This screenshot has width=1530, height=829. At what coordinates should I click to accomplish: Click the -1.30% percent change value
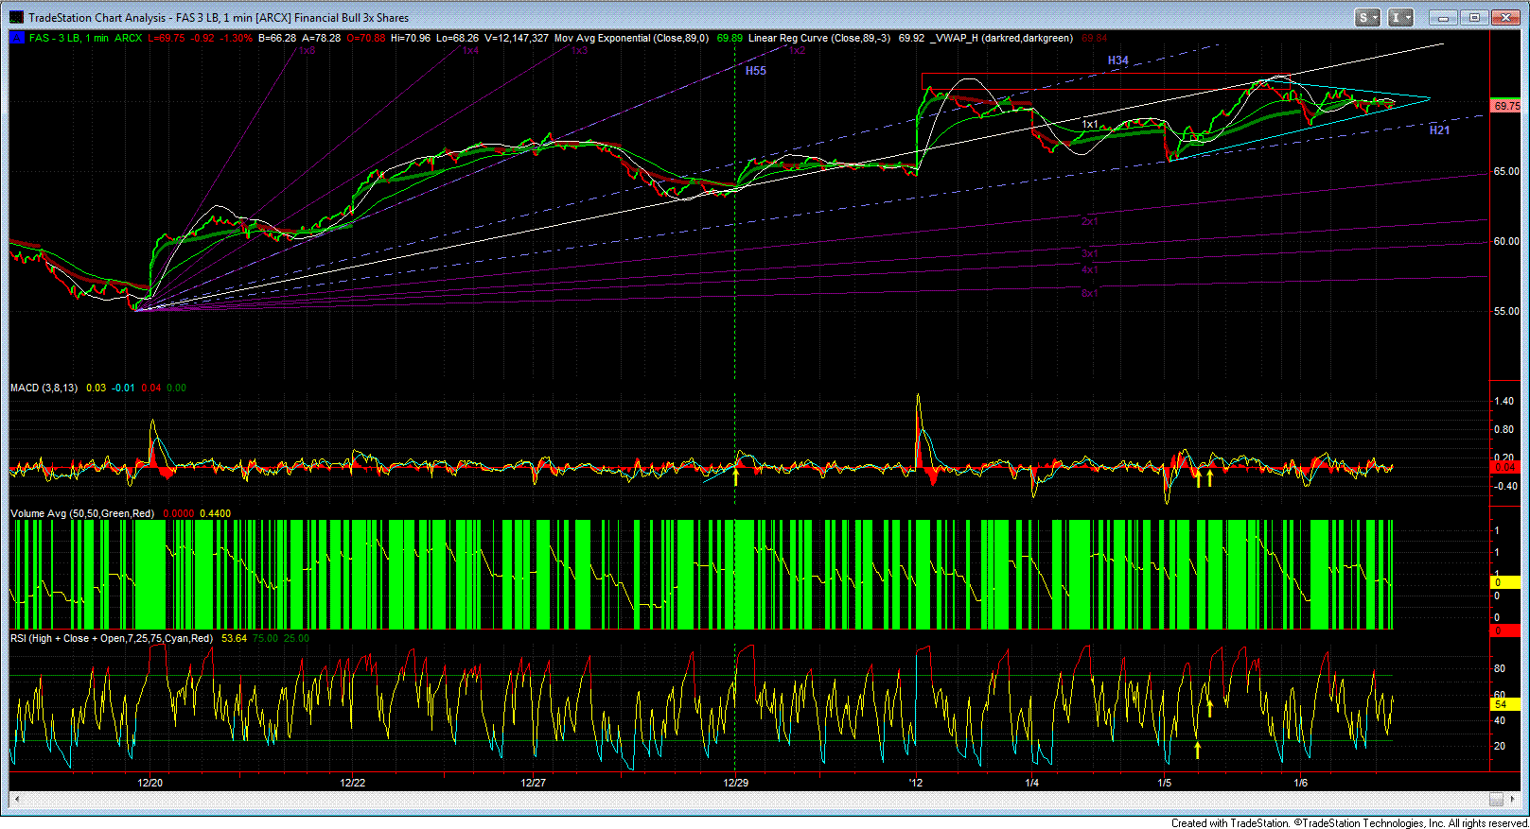[x=236, y=38]
